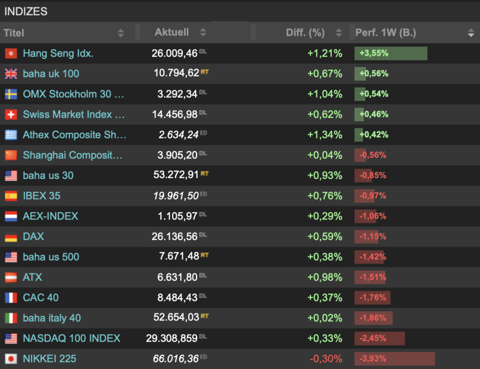This screenshot has height=369, width=480.
Task: Open the DAX index link
Action: coord(33,237)
